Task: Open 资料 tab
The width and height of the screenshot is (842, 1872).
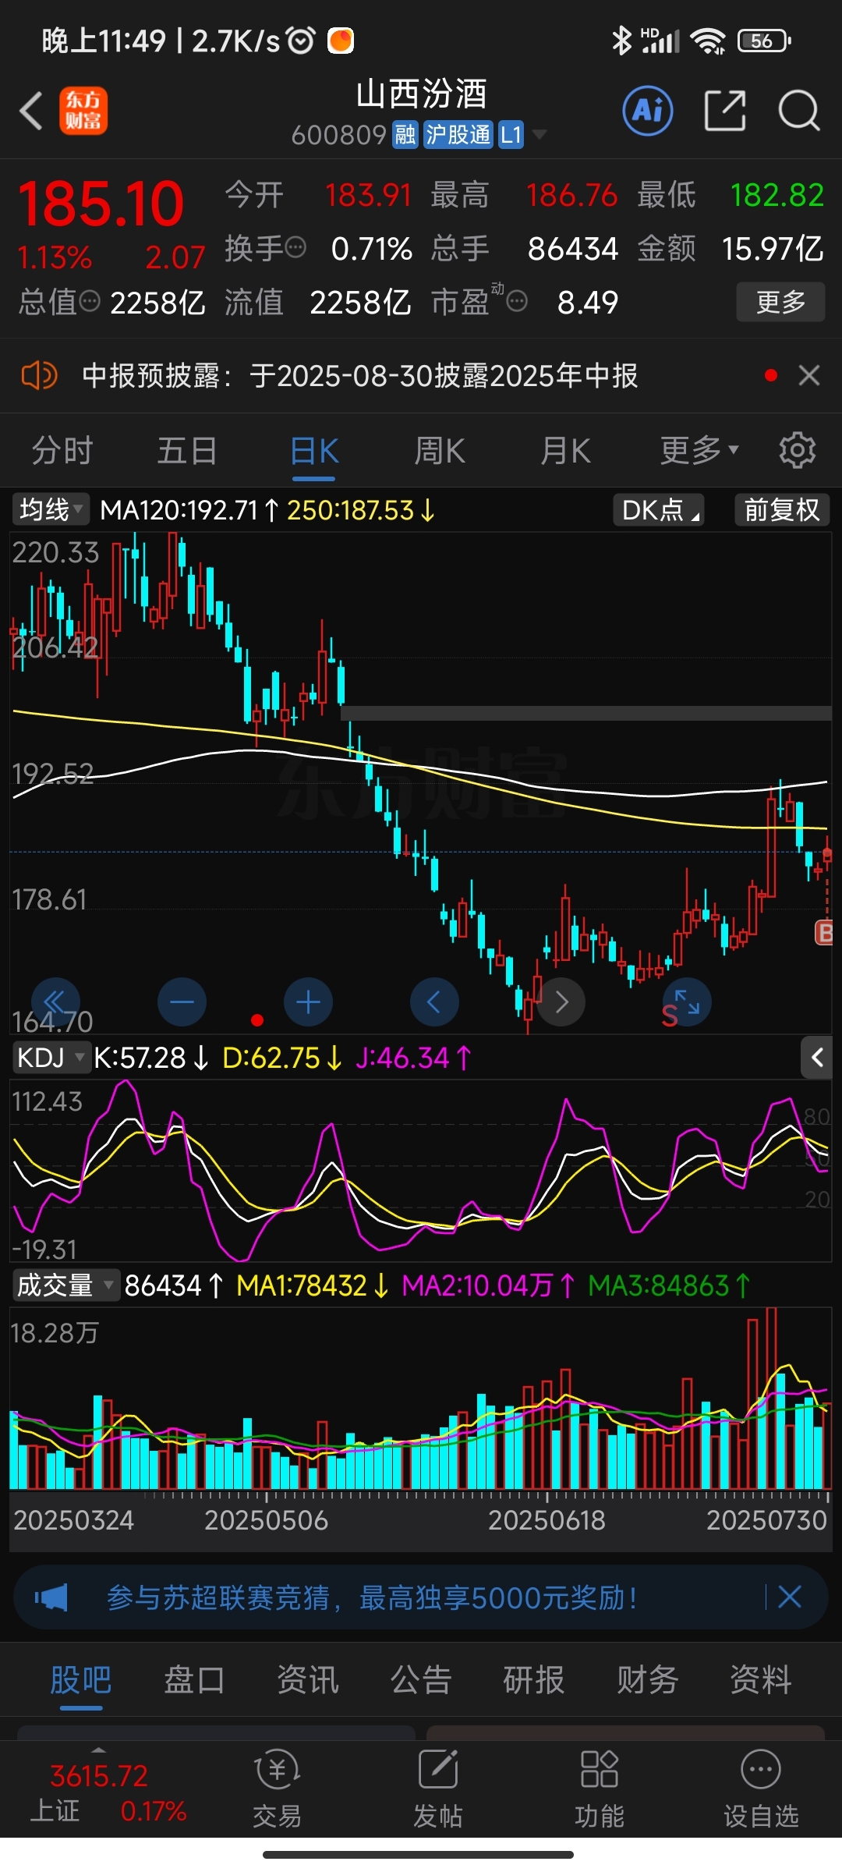Action: click(761, 1680)
